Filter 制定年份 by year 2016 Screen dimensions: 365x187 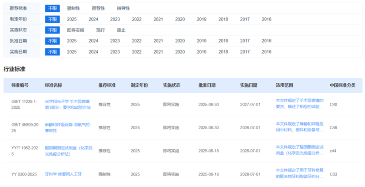(266, 19)
